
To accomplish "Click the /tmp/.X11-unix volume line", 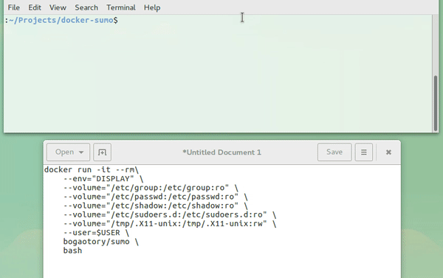I will pyautogui.click(x=170, y=224).
